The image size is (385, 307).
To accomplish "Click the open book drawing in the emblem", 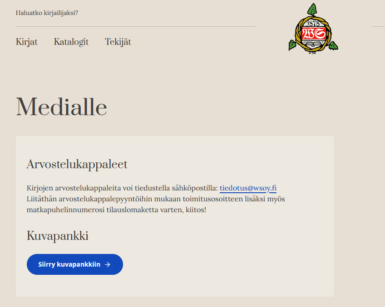I will 313,44.
